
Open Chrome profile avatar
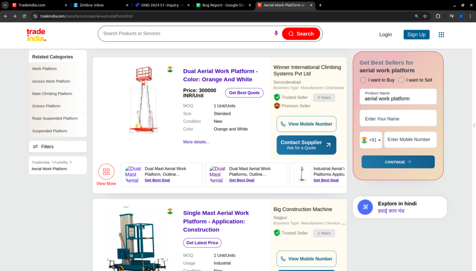(x=461, y=16)
